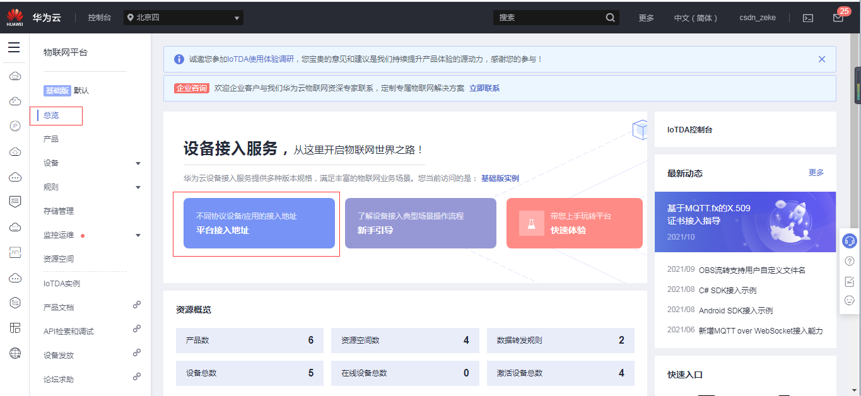Screen dimensions: 861x396
Task: Open the hamburger service list menu
Action: [14, 47]
